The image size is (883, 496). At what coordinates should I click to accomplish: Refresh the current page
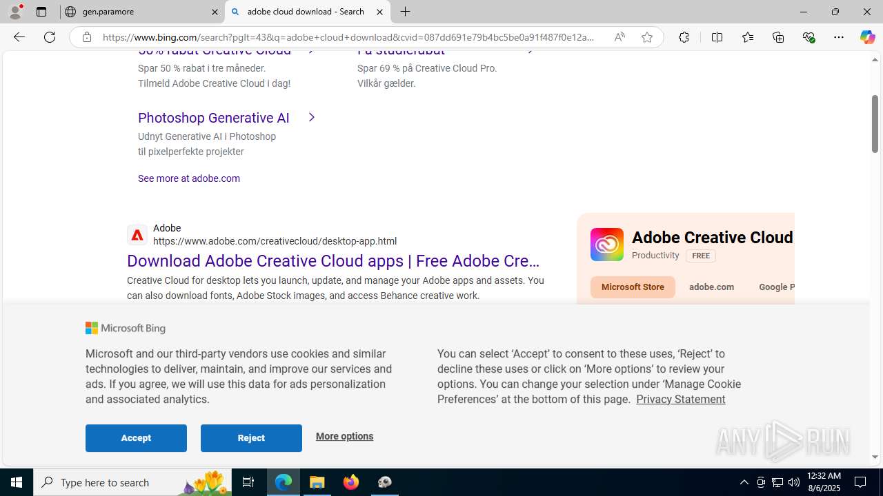(x=50, y=37)
